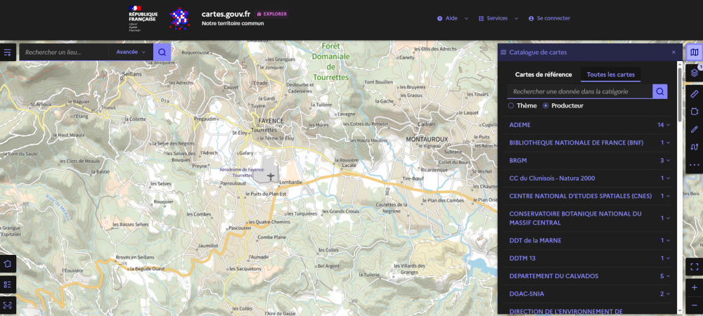Select the Thème radio button
The image size is (703, 316).
(x=510, y=105)
